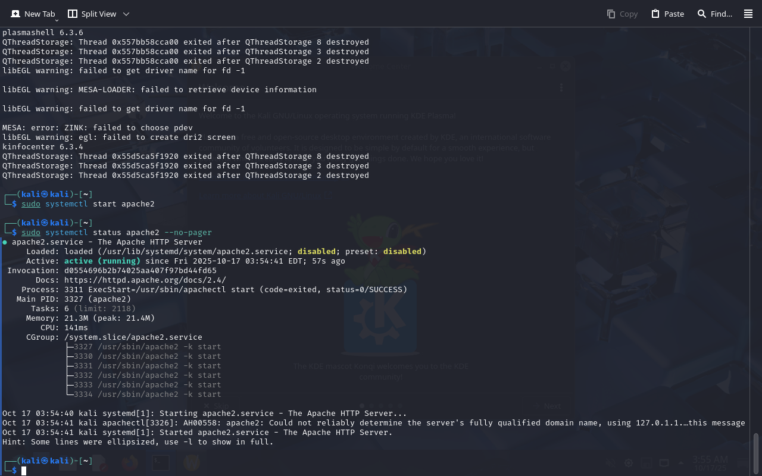The width and height of the screenshot is (762, 476).
Task: Expand the Split View chevron menu
Action: click(x=126, y=14)
